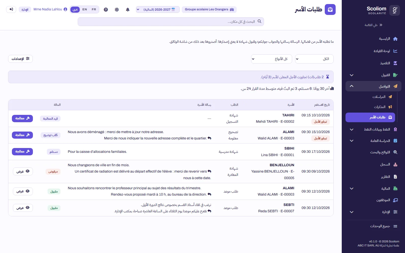Click the global search field

(x=171, y=22)
